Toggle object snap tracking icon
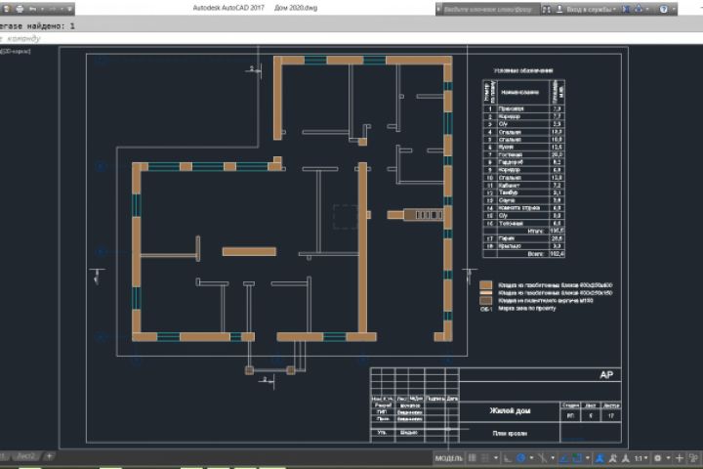 563,458
